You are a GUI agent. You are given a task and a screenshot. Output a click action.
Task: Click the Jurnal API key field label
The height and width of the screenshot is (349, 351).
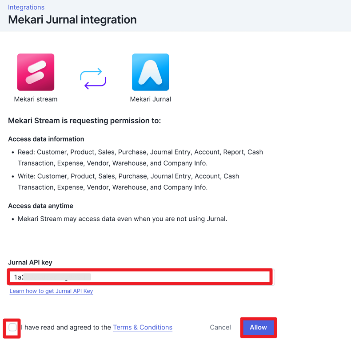pos(30,263)
